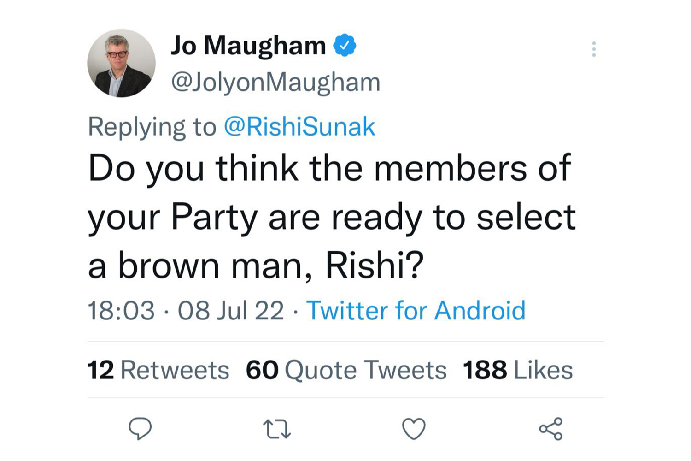Click the 'Replying to' label text
The image size is (691, 461).
click(x=152, y=127)
